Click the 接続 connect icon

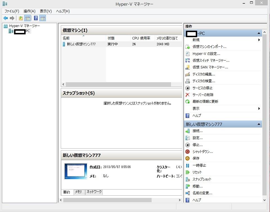point(188,131)
